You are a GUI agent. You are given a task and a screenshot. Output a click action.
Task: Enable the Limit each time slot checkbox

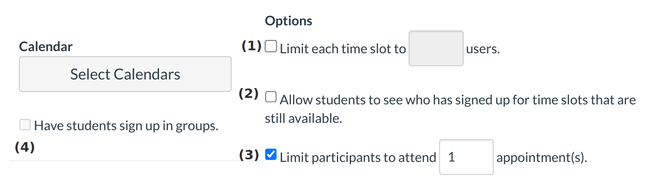pyautogui.click(x=271, y=46)
